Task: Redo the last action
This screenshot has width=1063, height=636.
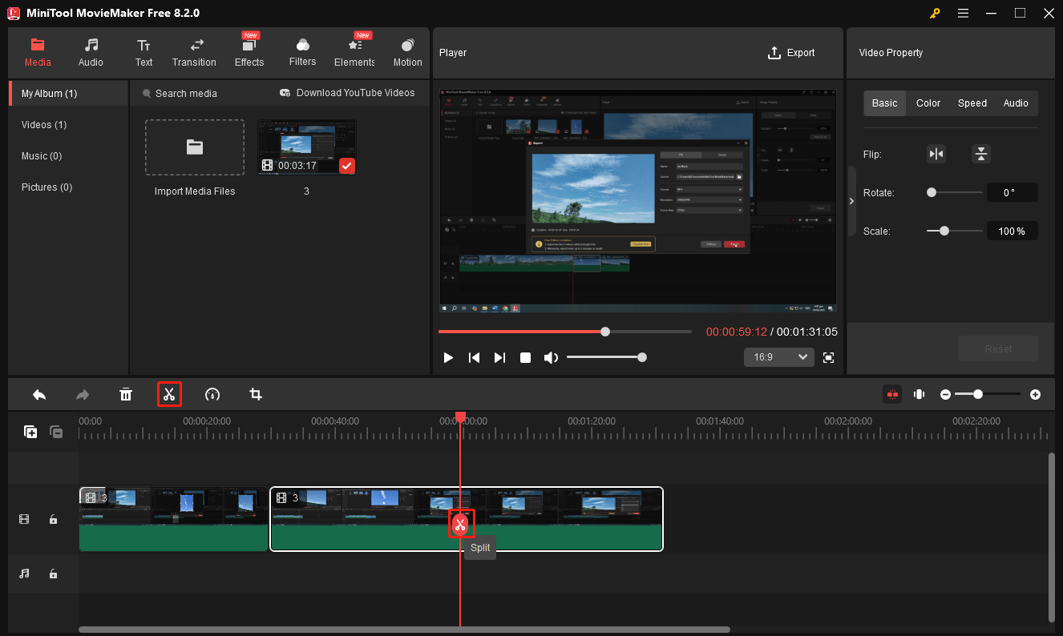Action: 83,394
